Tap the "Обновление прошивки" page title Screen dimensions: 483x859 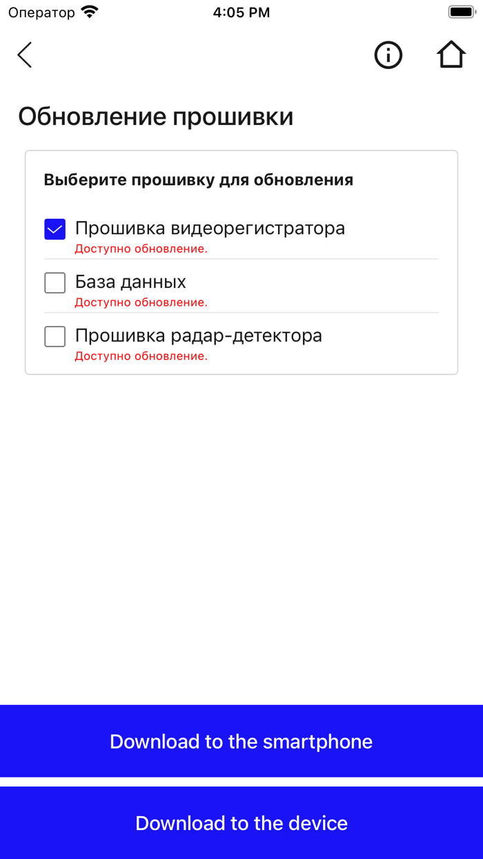click(x=156, y=116)
